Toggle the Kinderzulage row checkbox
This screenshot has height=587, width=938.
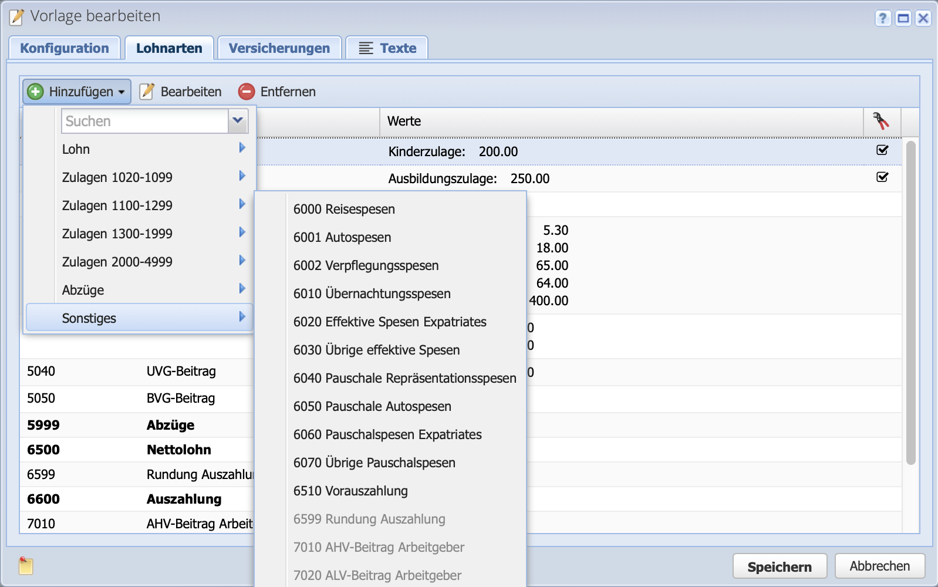pos(882,150)
